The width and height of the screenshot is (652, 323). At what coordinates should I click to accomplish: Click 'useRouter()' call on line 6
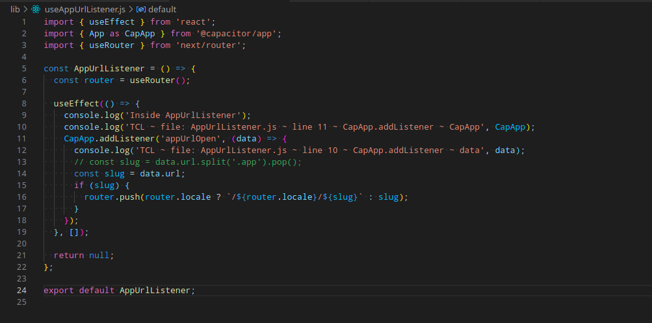coord(157,80)
